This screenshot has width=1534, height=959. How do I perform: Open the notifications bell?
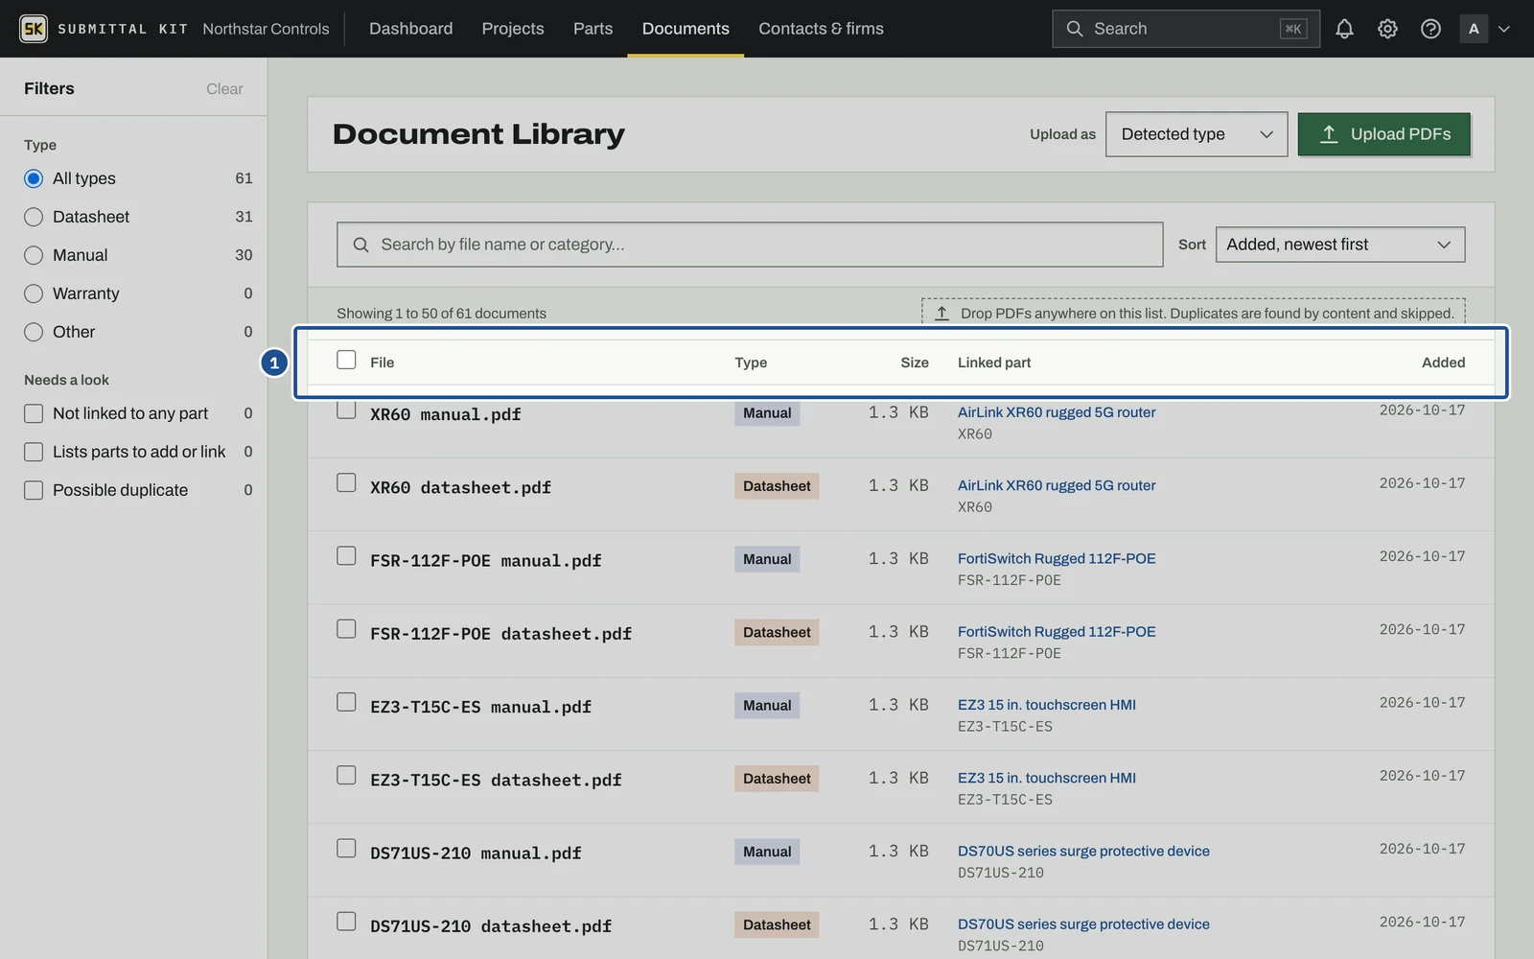click(x=1344, y=29)
